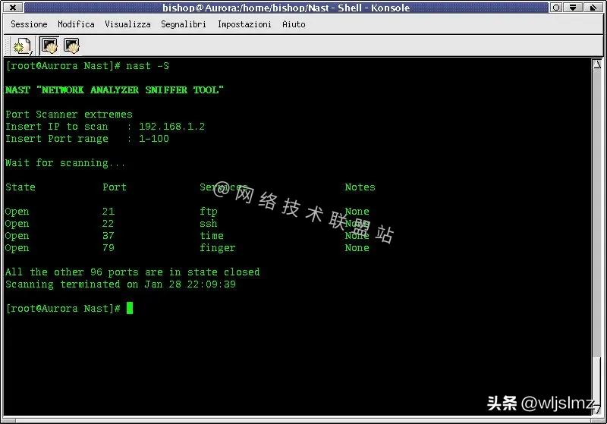Viewport: 607px width, 424px height.
Task: Click the window sticky circle button
Action: 556,8
